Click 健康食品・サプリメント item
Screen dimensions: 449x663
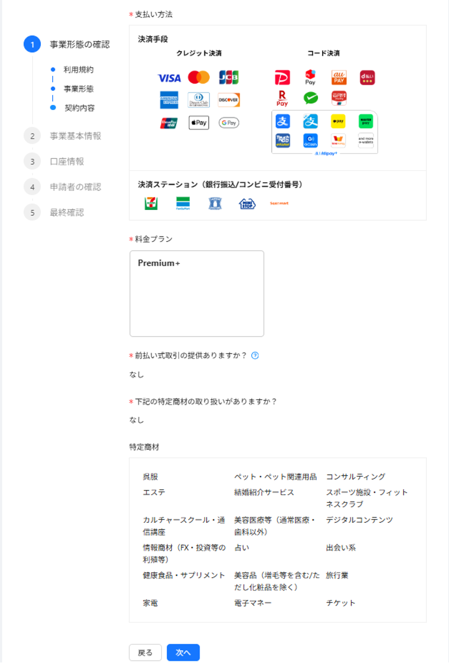coord(184,576)
